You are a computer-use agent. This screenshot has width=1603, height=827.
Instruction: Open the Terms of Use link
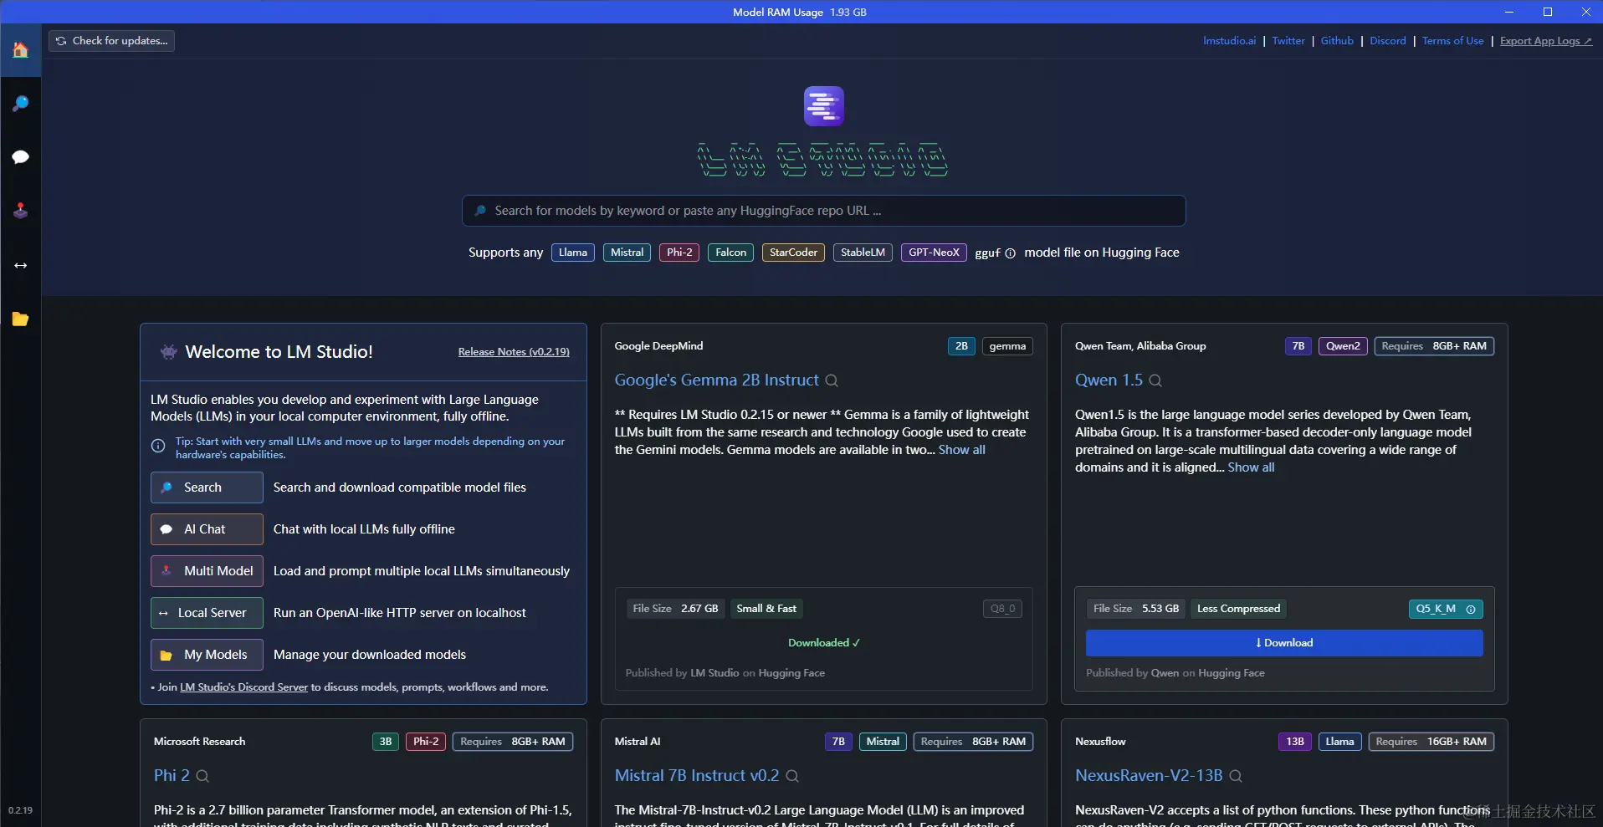(1452, 41)
